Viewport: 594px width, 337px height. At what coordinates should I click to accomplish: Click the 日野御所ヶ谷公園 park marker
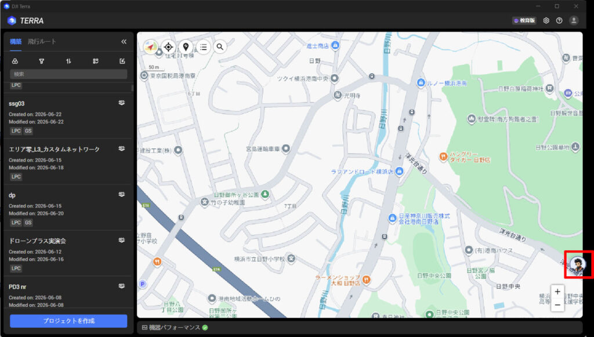tap(265, 195)
